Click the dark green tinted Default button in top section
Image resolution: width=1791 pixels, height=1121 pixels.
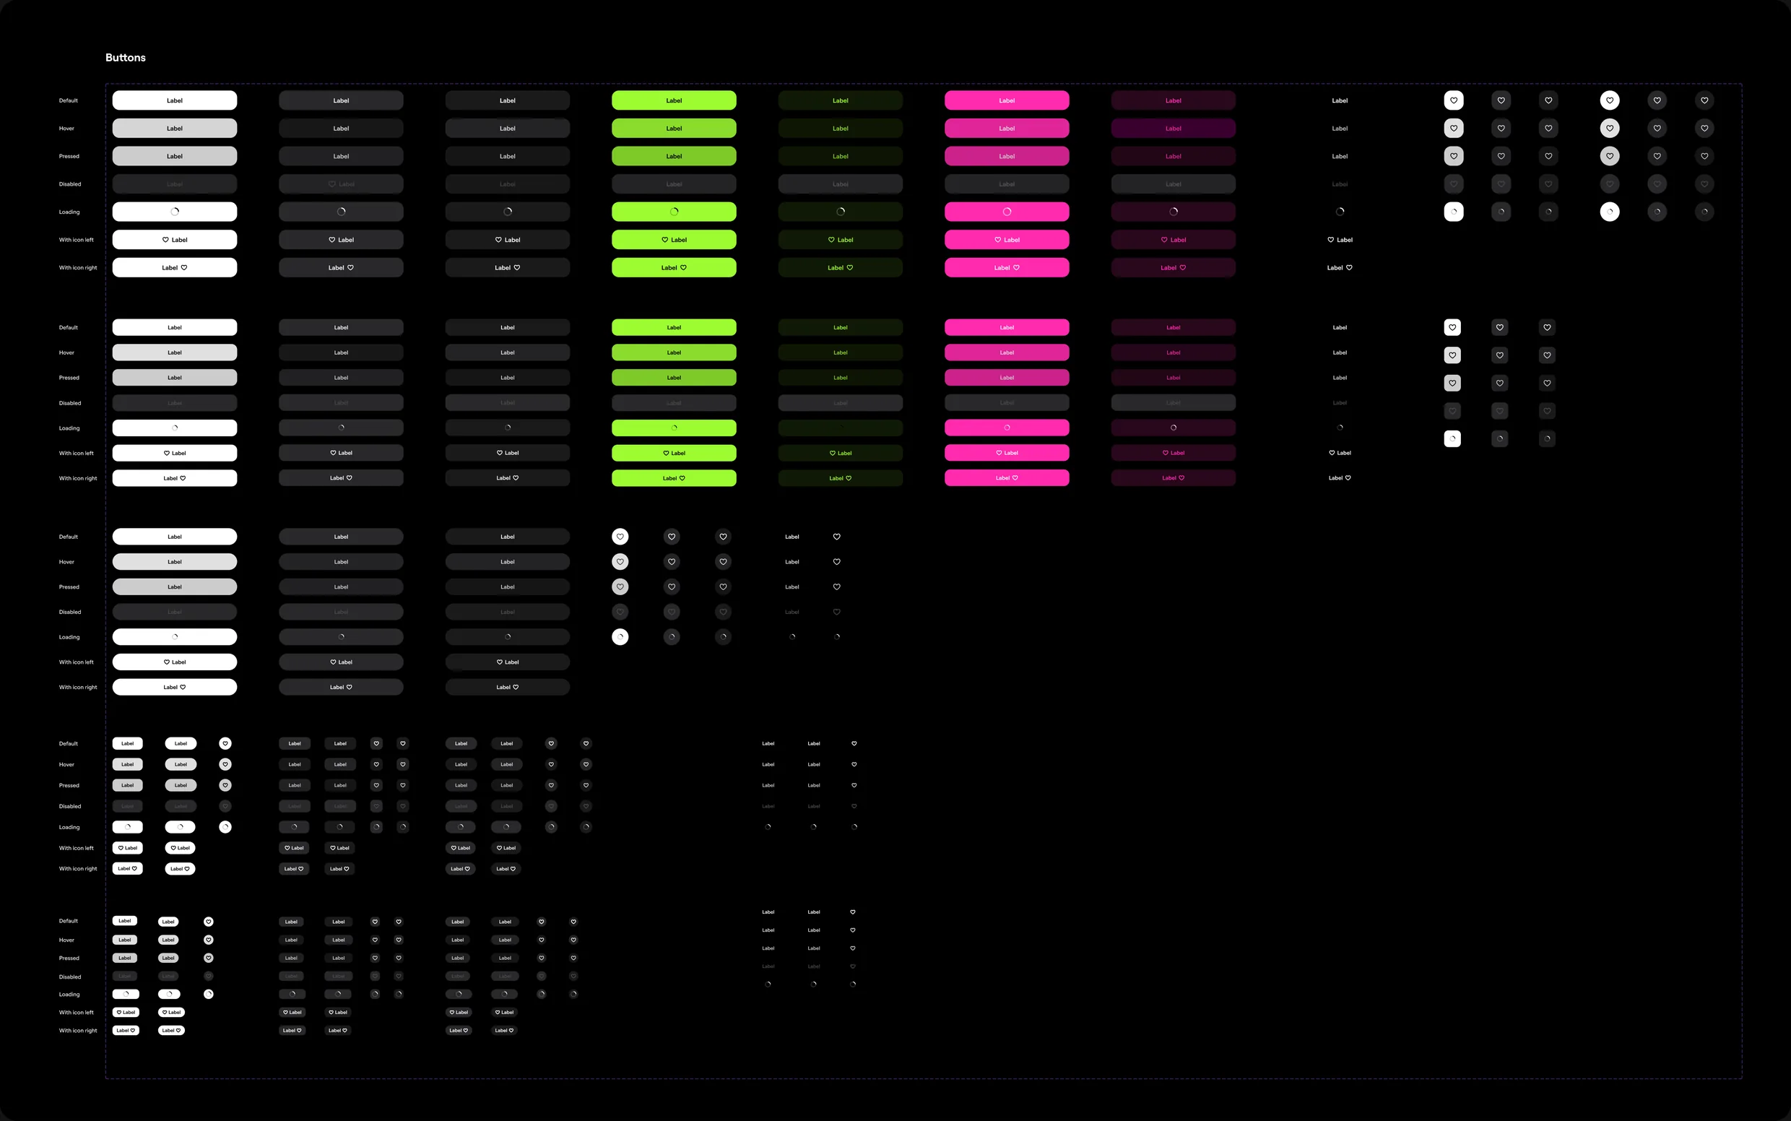pos(840,100)
